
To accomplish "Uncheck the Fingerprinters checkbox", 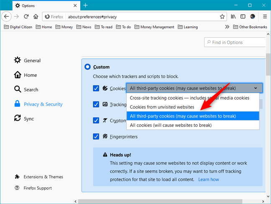I will 96,137.
